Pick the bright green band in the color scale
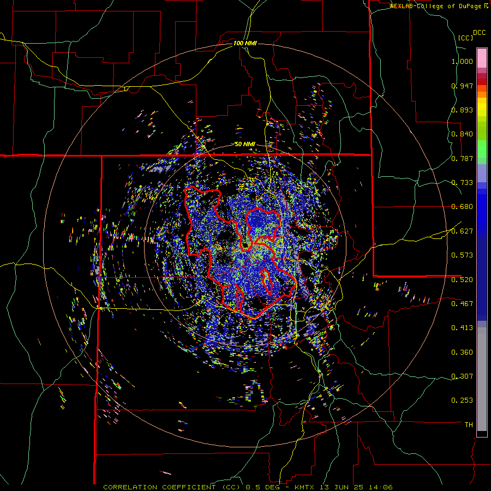Screen dimensions: 491x491 [x=482, y=149]
